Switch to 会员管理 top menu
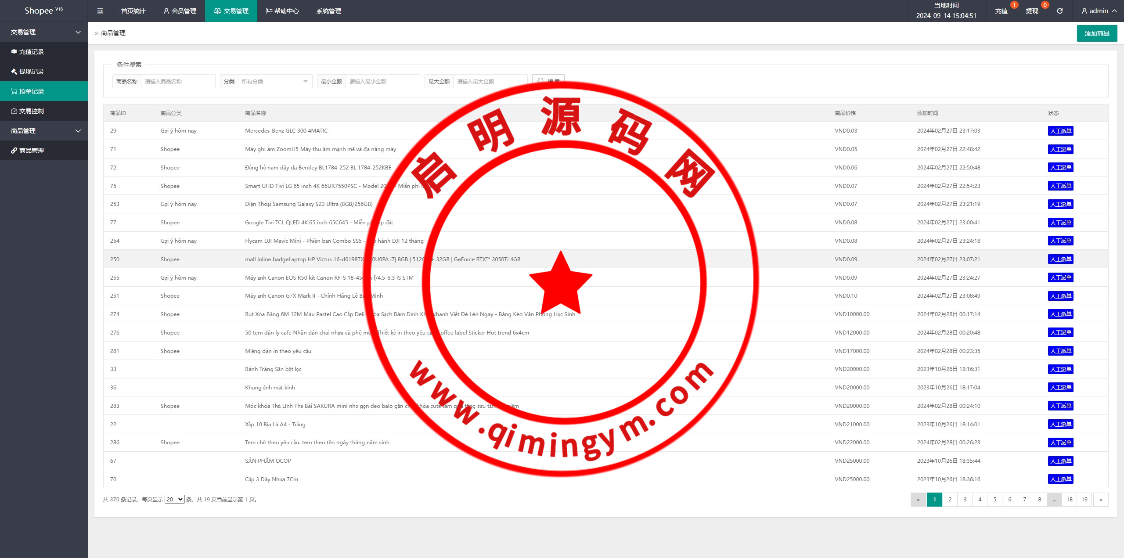The height and width of the screenshot is (558, 1124). point(180,11)
